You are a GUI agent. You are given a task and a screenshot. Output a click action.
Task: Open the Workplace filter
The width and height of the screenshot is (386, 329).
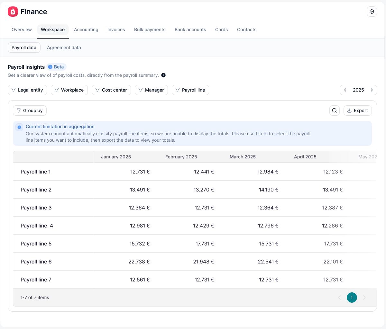69,90
